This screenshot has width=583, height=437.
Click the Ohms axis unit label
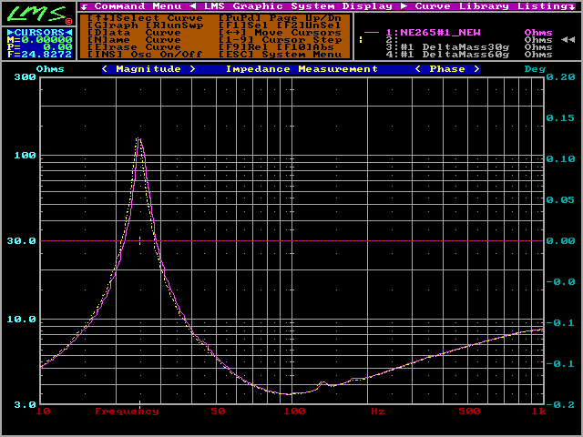50,69
